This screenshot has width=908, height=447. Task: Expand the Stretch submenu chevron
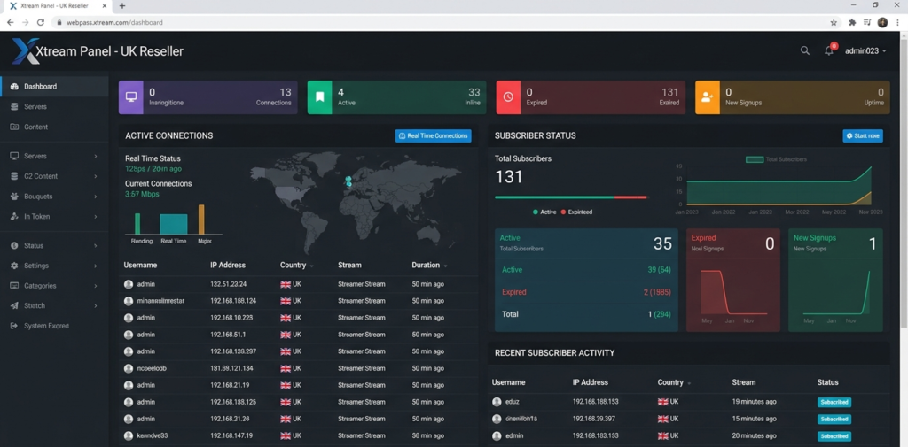pos(96,306)
